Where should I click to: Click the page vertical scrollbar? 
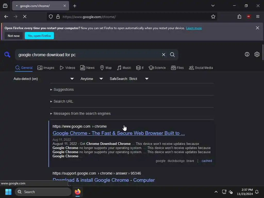(x=263, y=52)
